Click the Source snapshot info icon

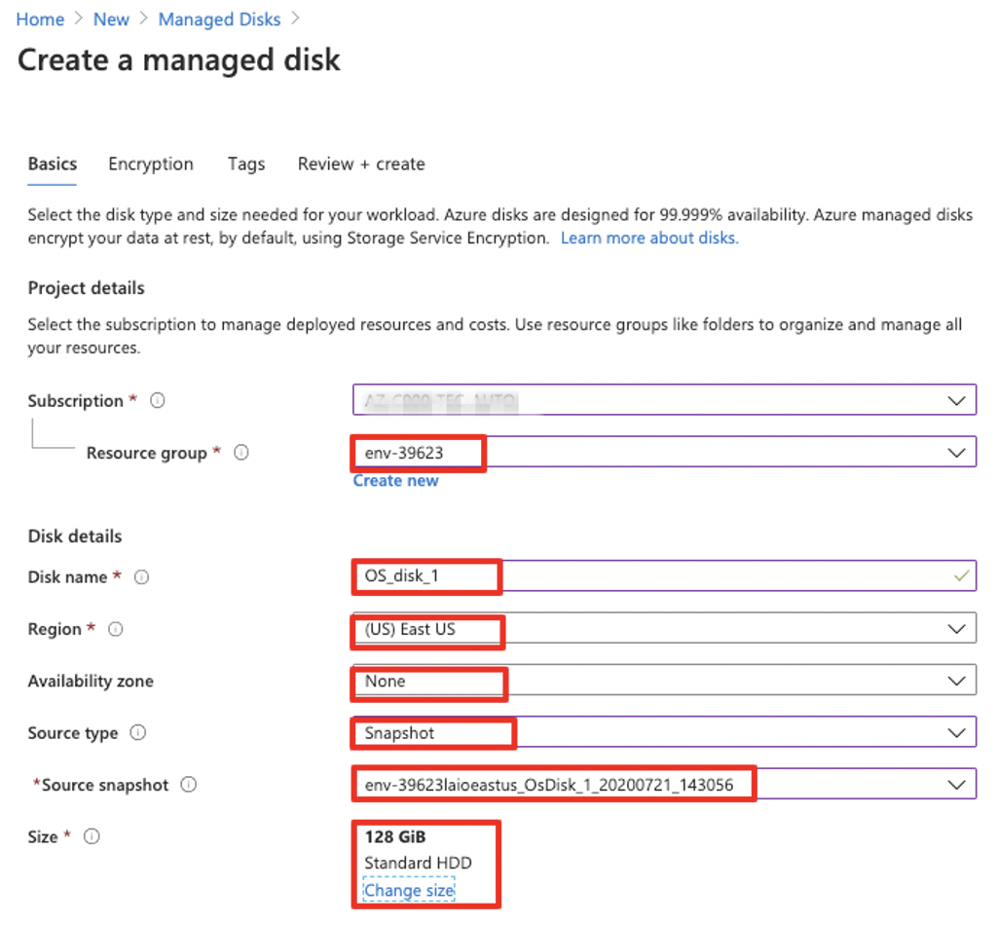coord(188,784)
